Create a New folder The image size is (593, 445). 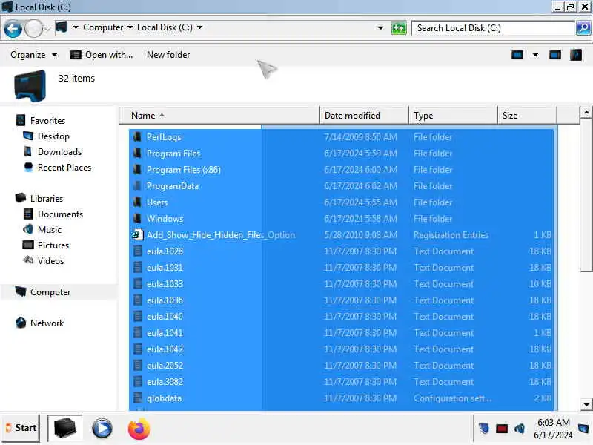168,55
